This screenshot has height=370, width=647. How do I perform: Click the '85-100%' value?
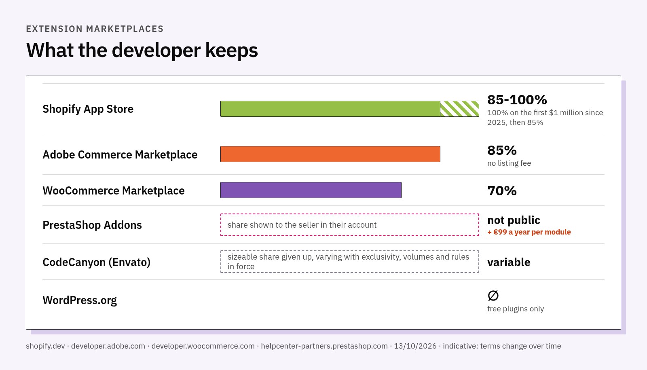coord(517,99)
